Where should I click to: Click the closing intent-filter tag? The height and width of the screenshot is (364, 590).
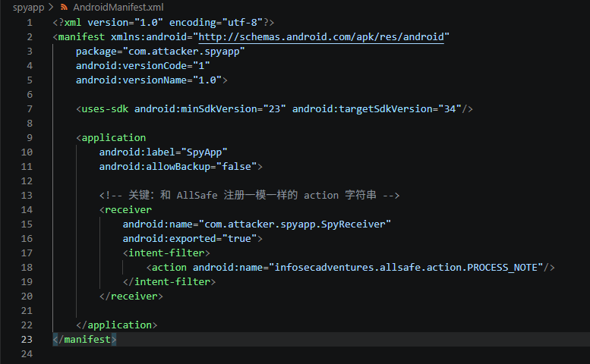coord(169,282)
